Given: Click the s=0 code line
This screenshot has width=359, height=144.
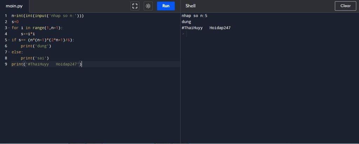Looking at the screenshot, I should (15, 22).
